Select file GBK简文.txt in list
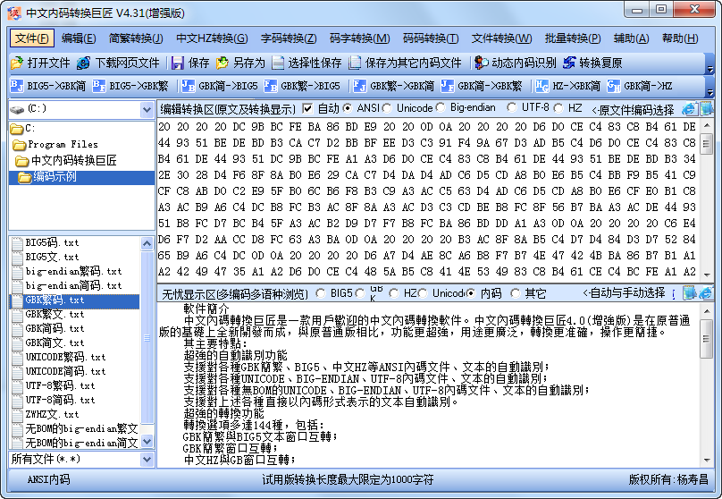 click(x=55, y=343)
